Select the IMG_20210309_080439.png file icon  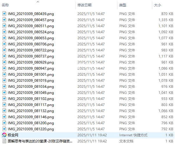point(4,14)
